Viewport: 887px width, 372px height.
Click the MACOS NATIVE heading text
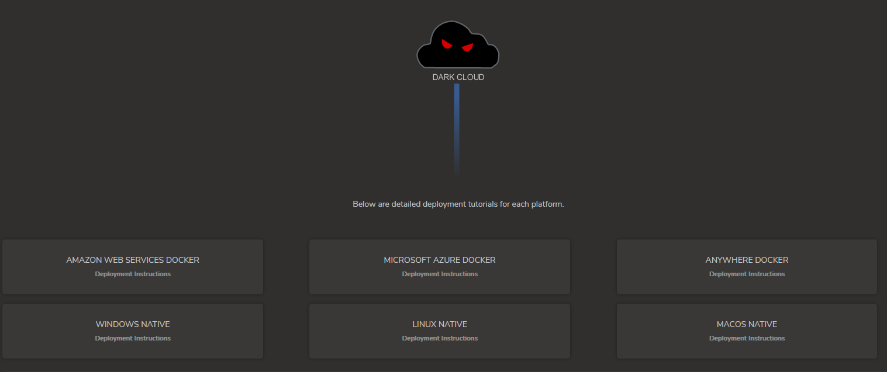tap(747, 324)
